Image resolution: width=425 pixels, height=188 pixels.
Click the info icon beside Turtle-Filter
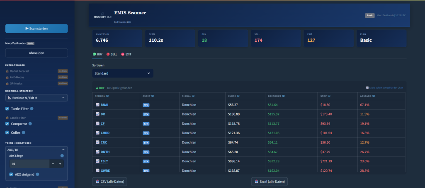click(32, 109)
